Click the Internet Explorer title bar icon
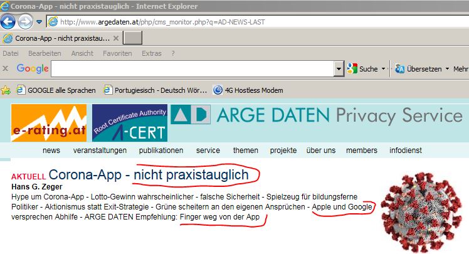Screen dimensions: 469x254 tap(4, 6)
